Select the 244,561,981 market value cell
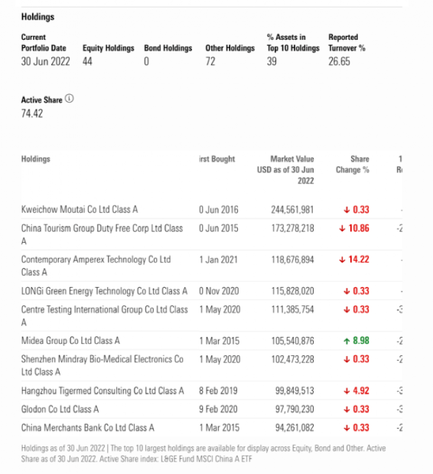Viewport: 433px width, 474px height. pos(292,210)
